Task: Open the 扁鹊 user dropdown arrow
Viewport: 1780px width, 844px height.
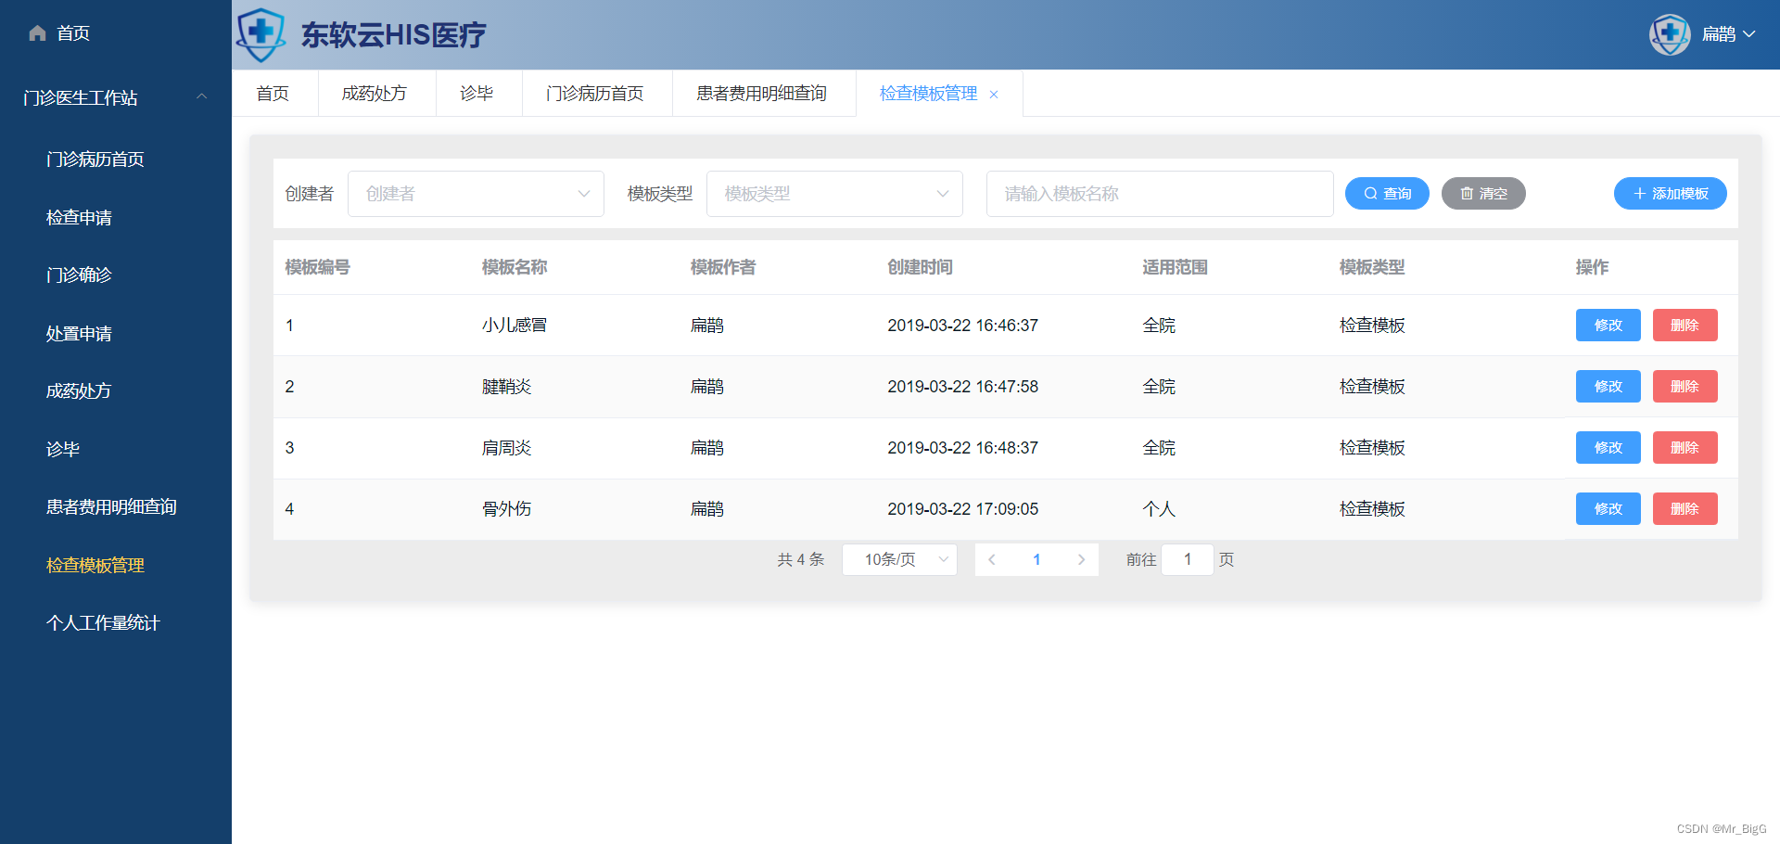Action: 1749,34
